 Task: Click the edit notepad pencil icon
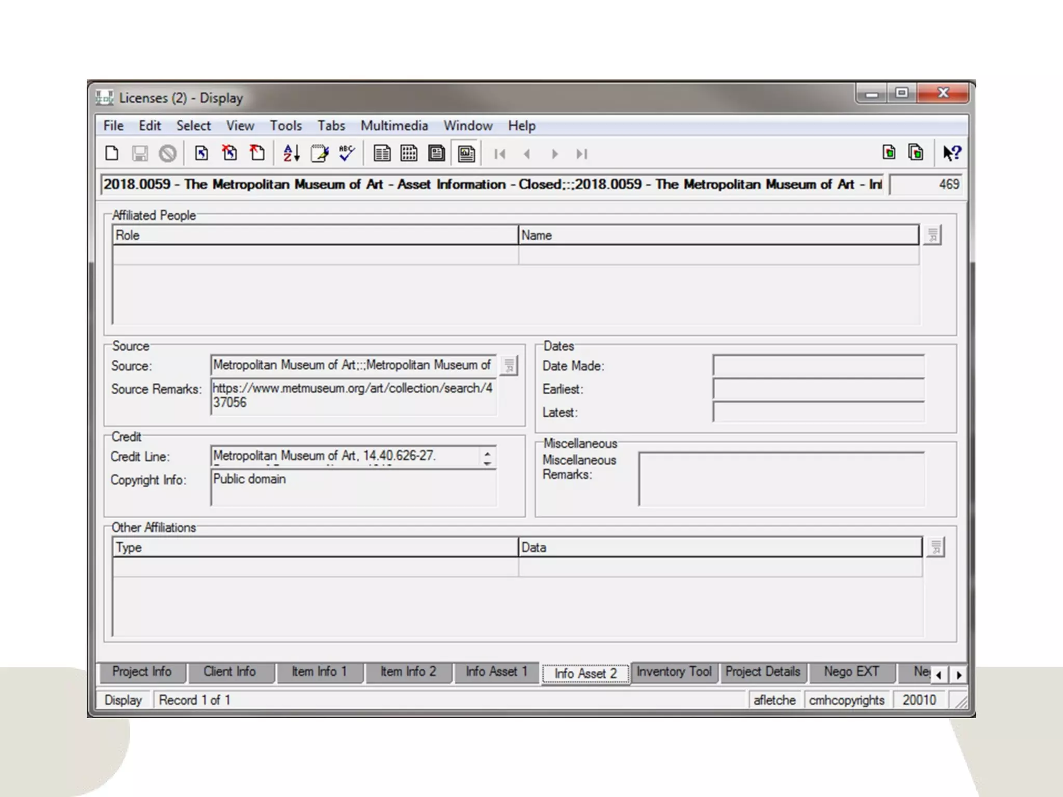pos(319,154)
